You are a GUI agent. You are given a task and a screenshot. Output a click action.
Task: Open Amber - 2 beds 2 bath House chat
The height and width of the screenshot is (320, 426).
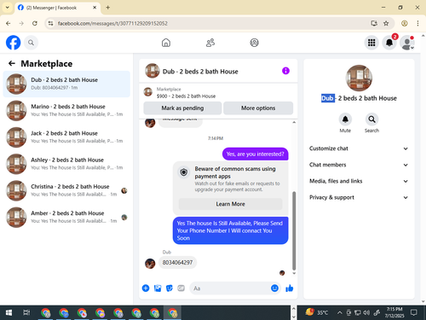click(x=66, y=217)
